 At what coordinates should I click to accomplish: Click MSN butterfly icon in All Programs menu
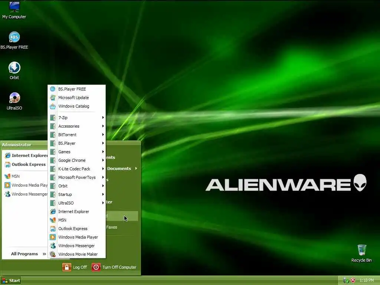coord(53,220)
